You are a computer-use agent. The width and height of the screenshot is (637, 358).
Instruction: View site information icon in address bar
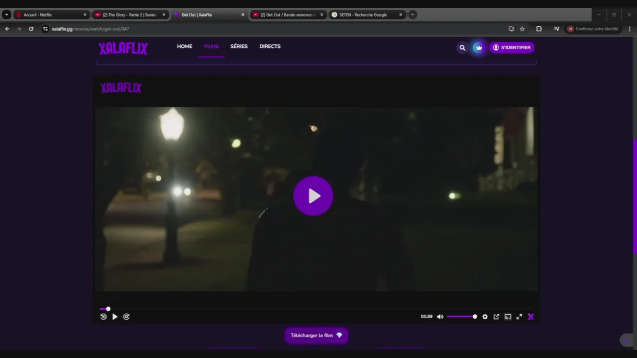tap(45, 29)
